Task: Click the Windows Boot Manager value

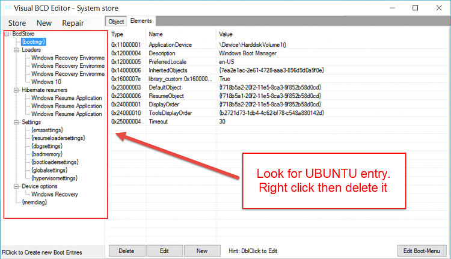Action: (248, 53)
